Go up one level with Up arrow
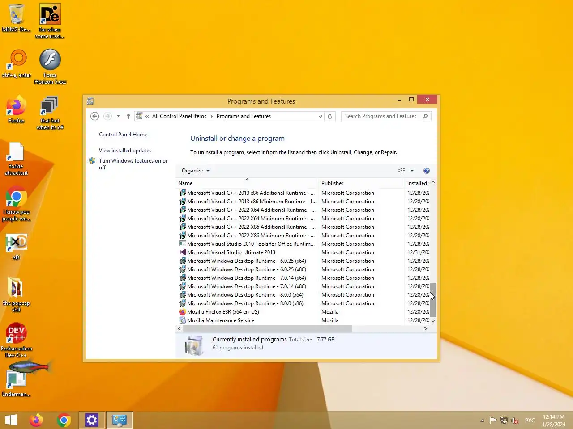Viewport: 573px width, 429px height. (x=128, y=116)
